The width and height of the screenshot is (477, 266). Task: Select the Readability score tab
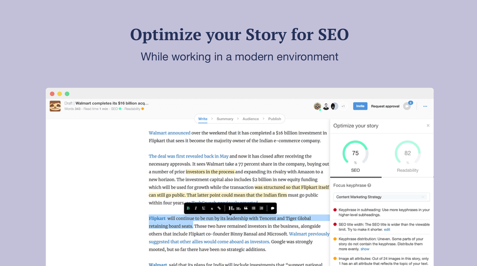(408, 157)
